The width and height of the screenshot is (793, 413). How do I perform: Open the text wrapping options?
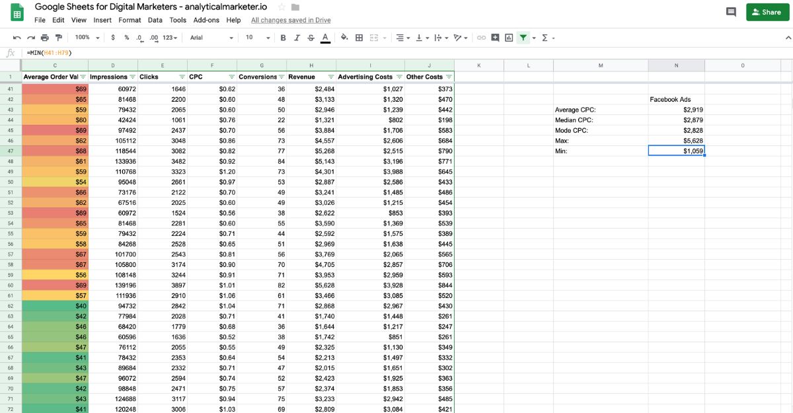[x=441, y=38]
